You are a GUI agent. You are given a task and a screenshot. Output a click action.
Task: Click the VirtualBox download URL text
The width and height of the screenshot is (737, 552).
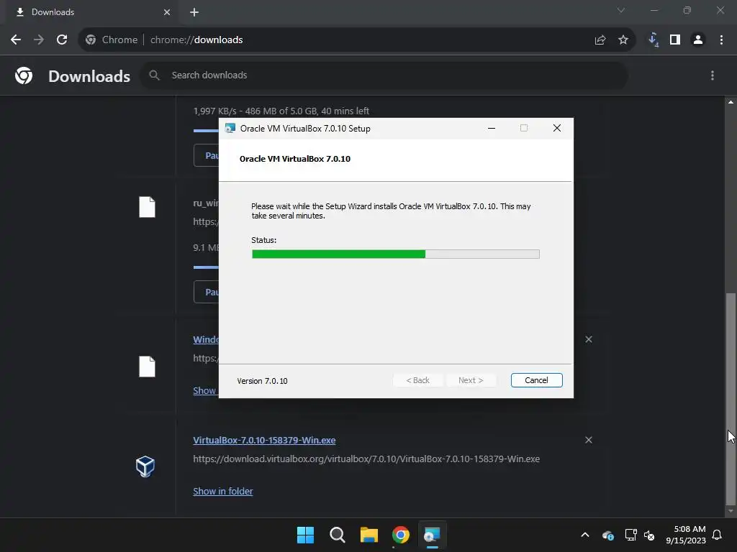366,459
